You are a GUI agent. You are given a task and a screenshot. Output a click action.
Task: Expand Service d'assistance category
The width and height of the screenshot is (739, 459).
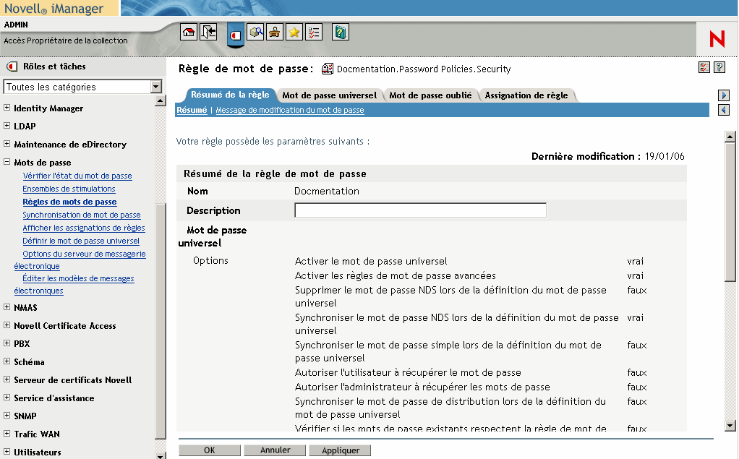7,398
